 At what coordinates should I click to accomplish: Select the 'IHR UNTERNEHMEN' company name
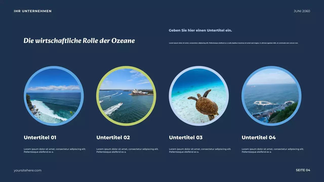(x=33, y=11)
